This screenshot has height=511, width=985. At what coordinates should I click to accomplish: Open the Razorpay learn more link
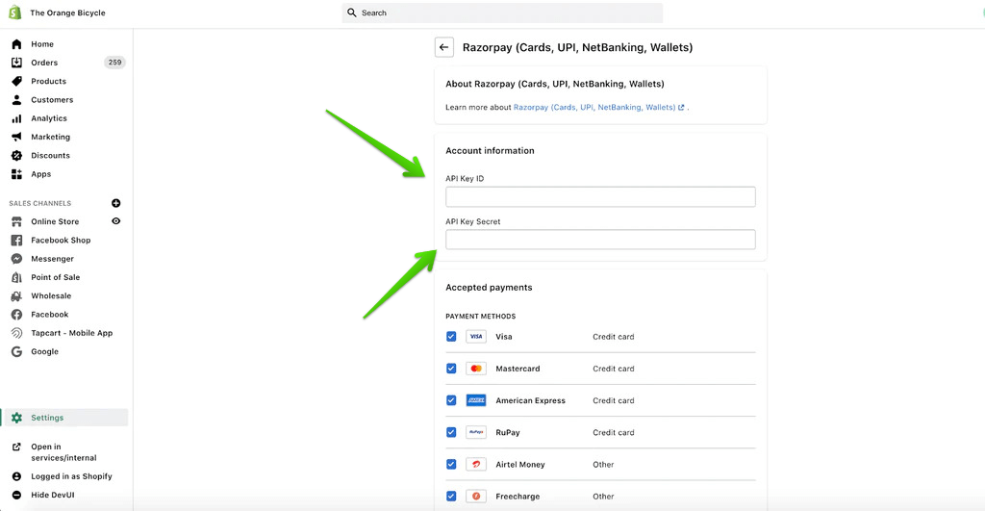594,108
